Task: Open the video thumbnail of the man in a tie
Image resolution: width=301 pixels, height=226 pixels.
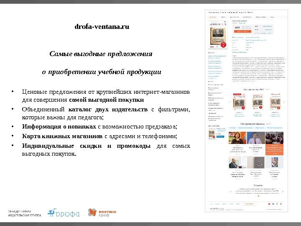Action: (256, 138)
